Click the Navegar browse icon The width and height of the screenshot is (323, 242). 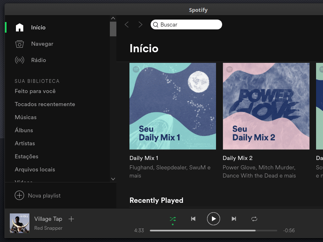20,44
